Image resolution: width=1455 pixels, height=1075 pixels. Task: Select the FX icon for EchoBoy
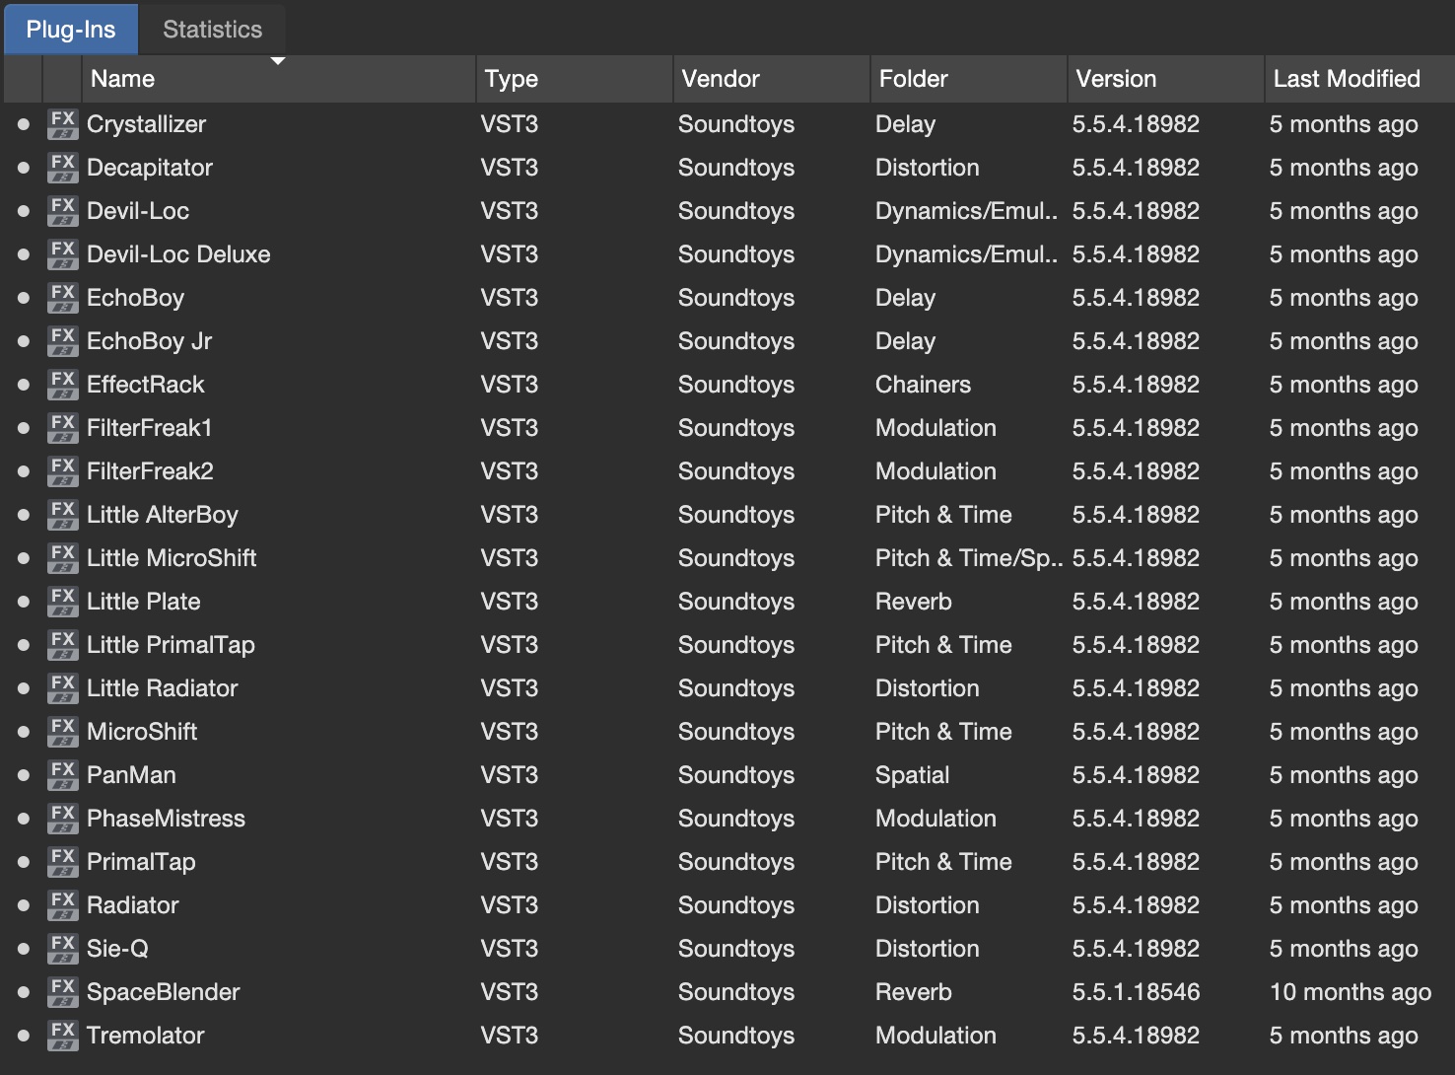(63, 298)
